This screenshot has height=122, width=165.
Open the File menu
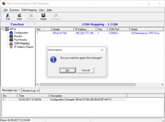(x=6, y=10)
